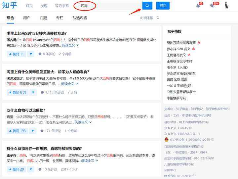Open the 联系我们 footer link
238x179 pixels.
[170, 176]
